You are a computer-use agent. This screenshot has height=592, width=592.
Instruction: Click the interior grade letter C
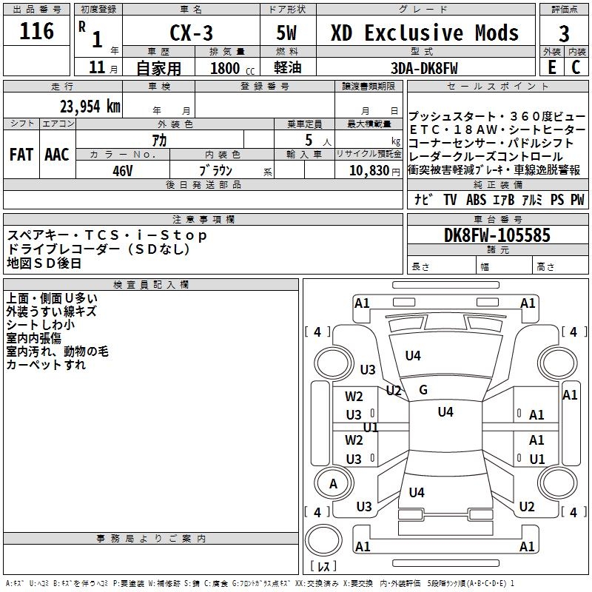coord(576,67)
